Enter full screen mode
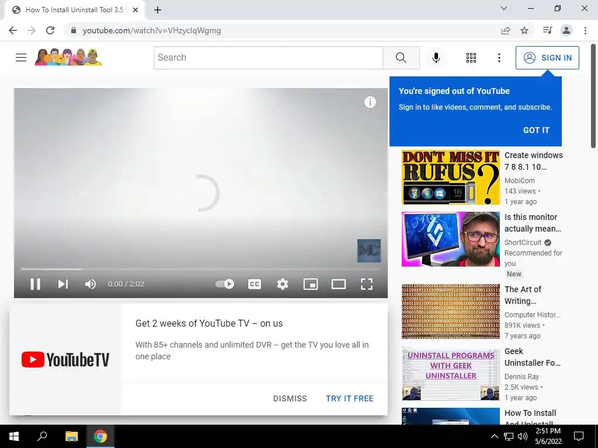 pyautogui.click(x=367, y=284)
